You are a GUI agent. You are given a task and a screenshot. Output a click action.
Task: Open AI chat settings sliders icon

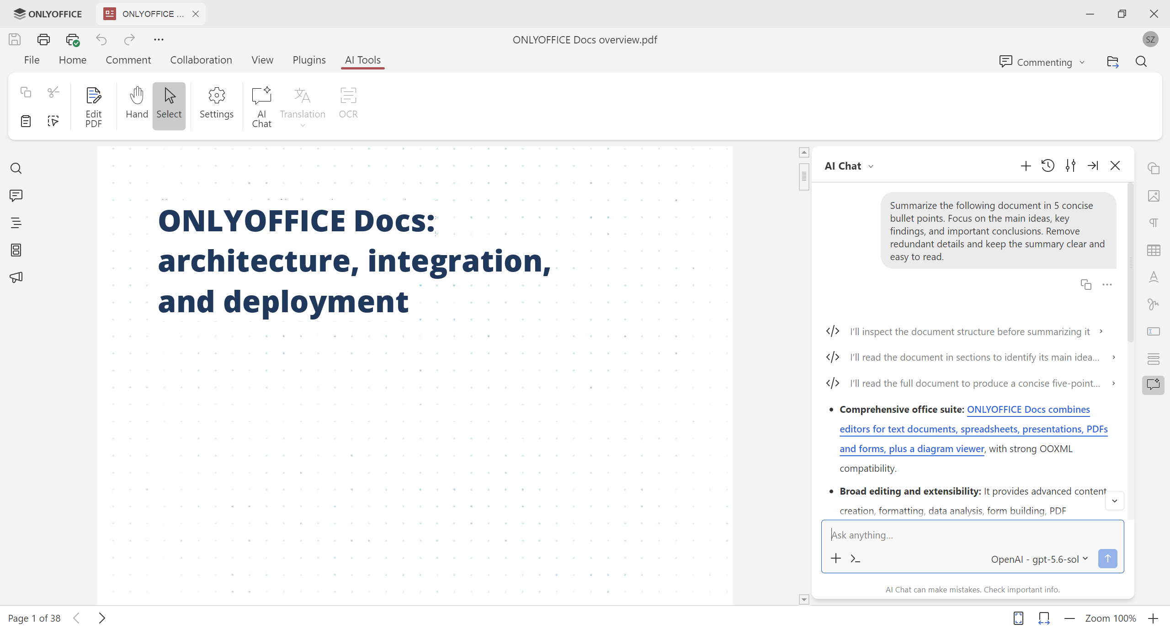pyautogui.click(x=1070, y=165)
